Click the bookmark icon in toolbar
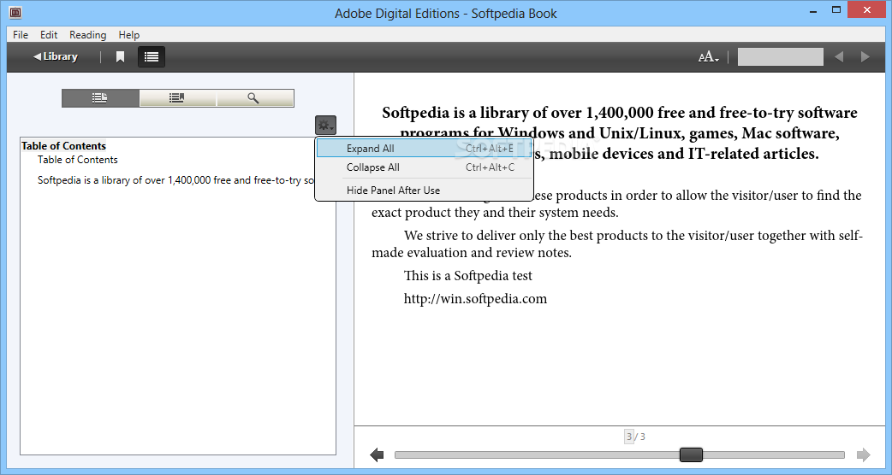892x475 pixels. [120, 56]
